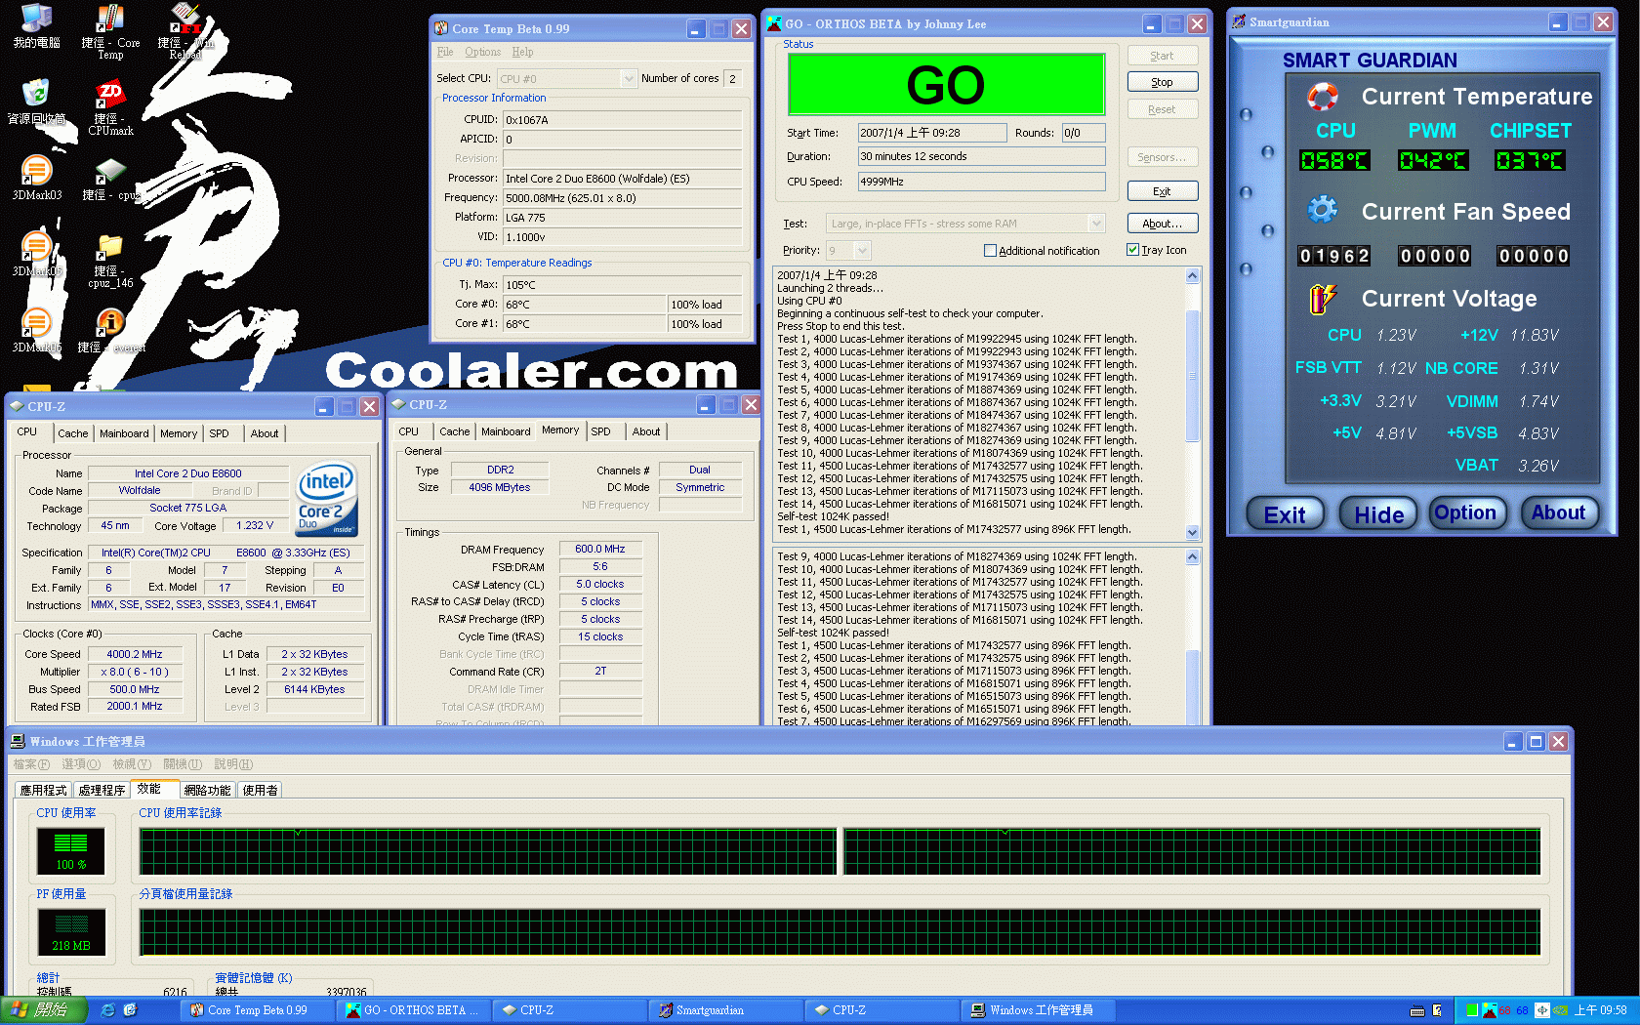Image resolution: width=1640 pixels, height=1025 pixels.
Task: Click the second quick launch desktop icon
Action: point(130,1010)
